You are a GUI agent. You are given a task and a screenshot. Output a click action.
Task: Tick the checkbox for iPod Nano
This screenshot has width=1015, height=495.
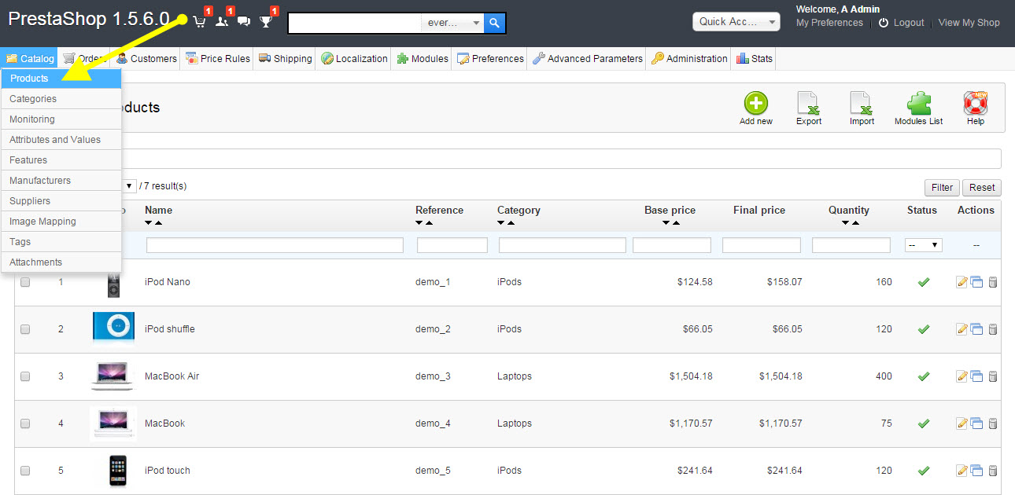click(25, 282)
